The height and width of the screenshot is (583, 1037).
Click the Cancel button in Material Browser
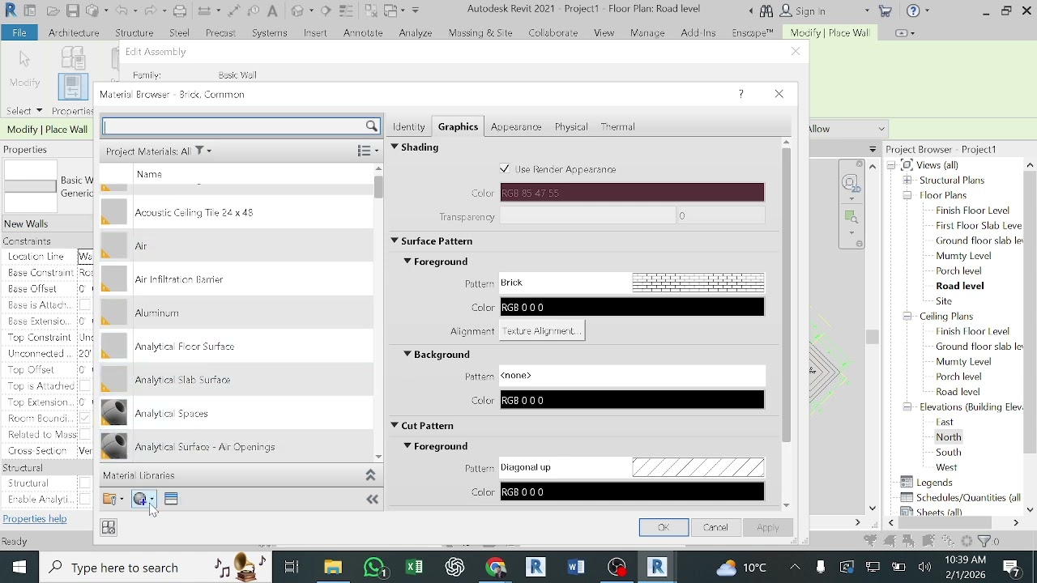[x=715, y=528]
